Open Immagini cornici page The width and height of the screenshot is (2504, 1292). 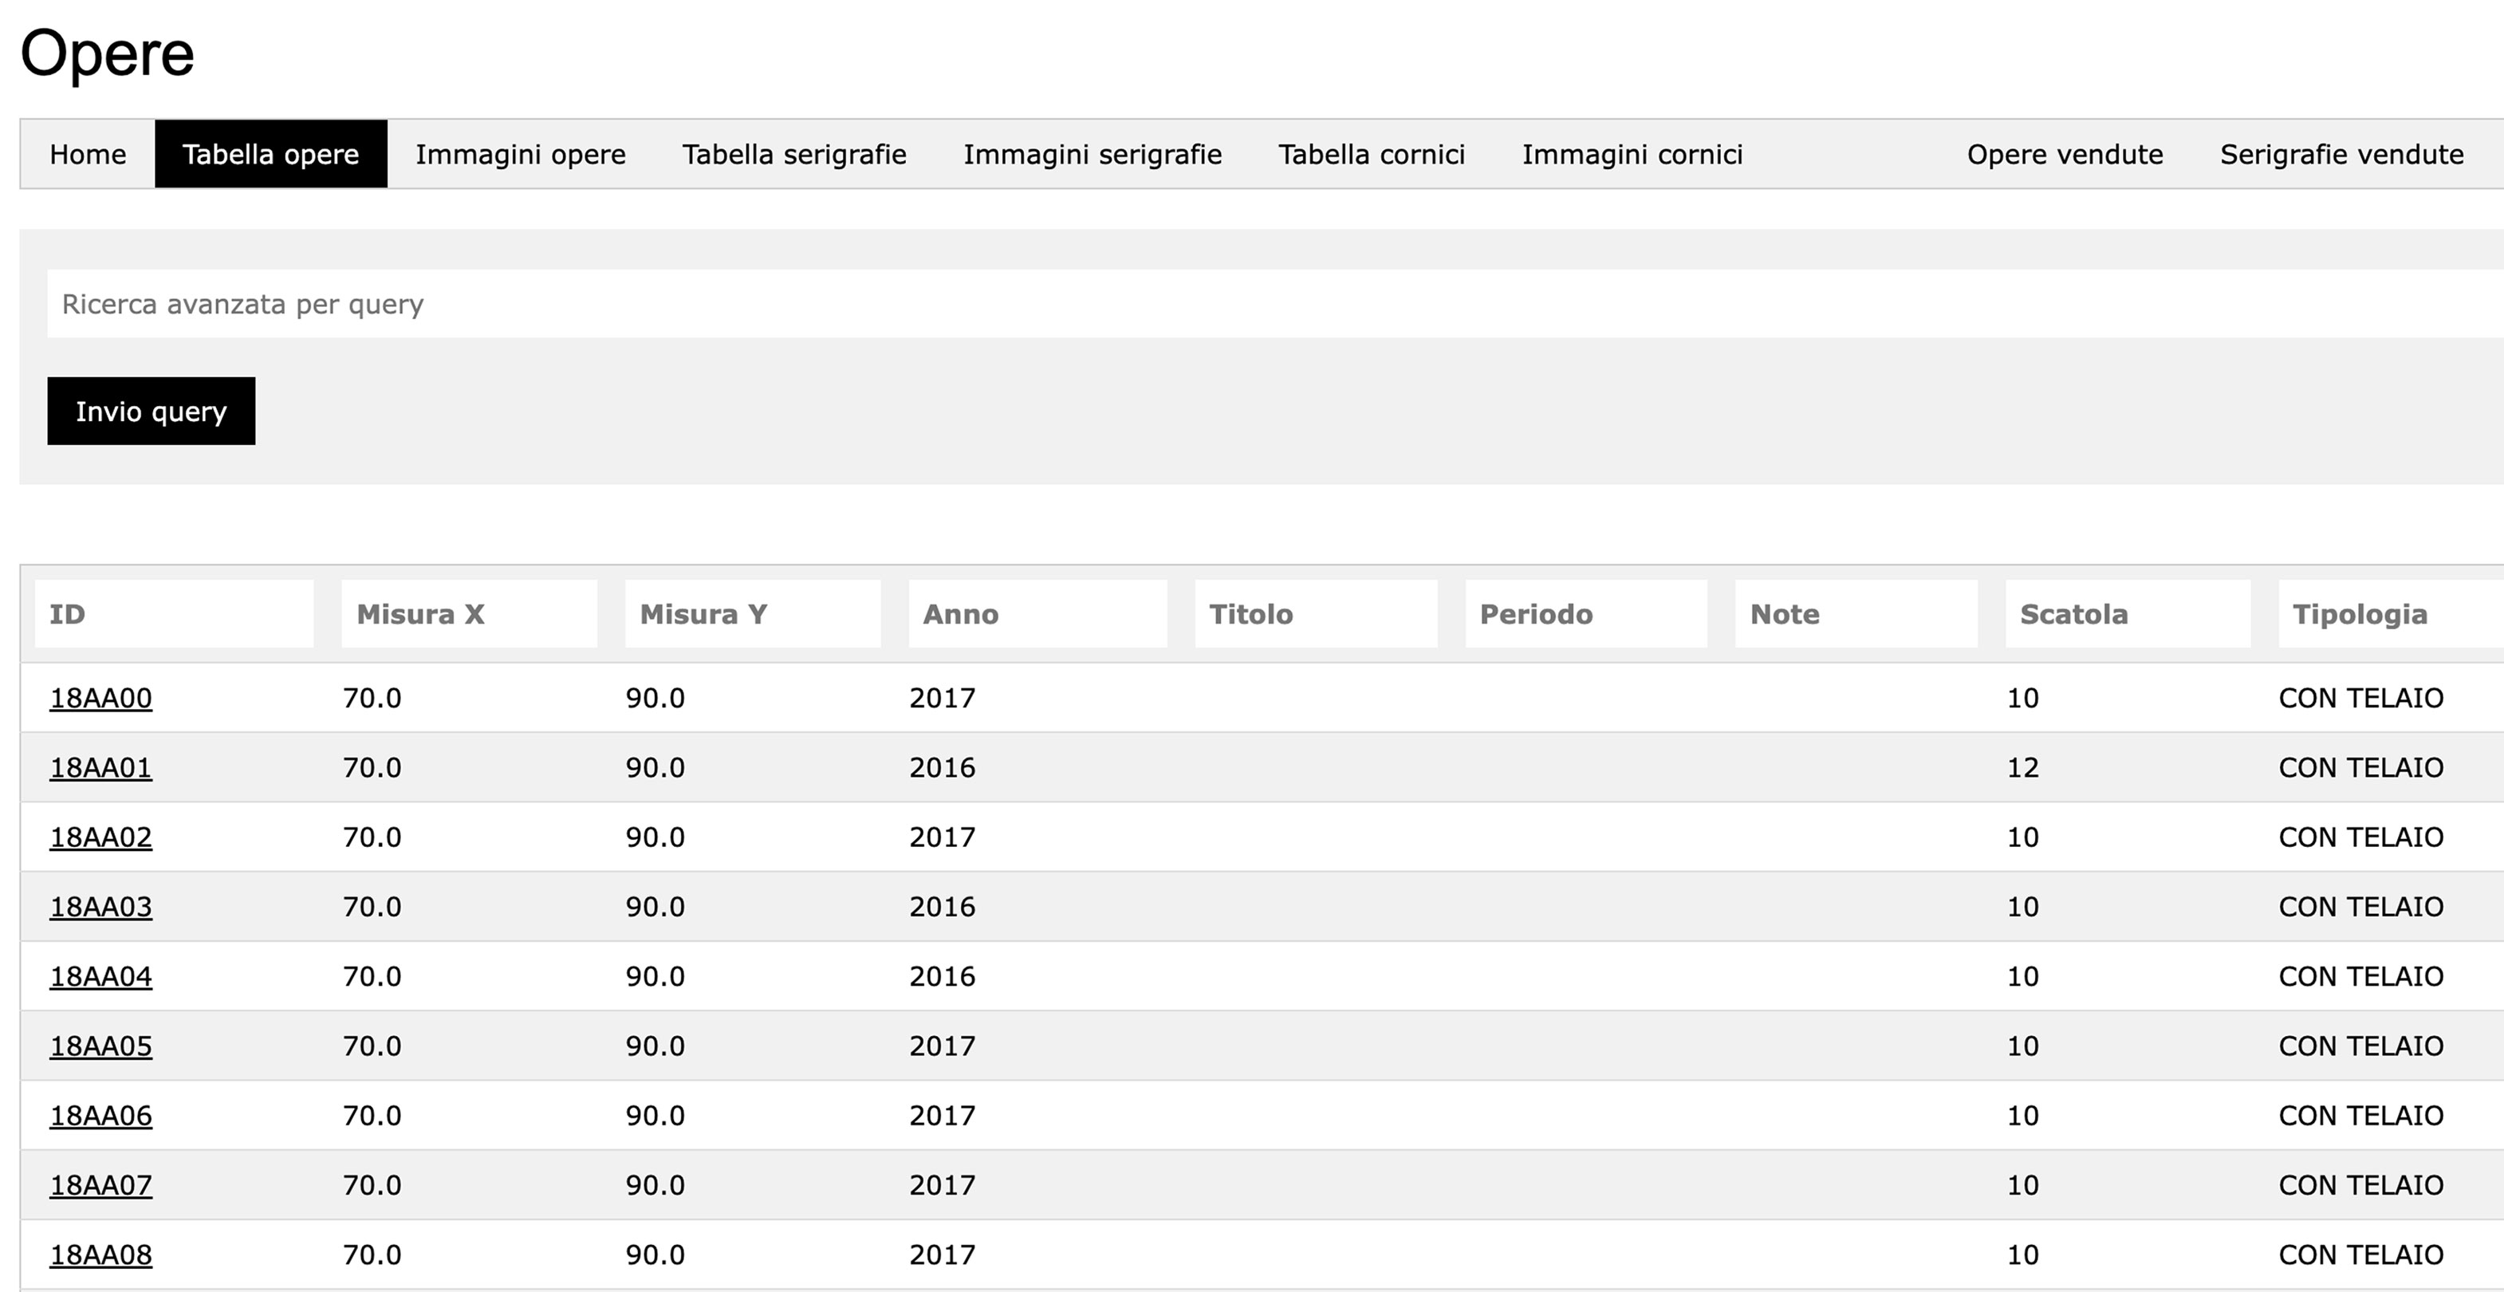pyautogui.click(x=1632, y=155)
